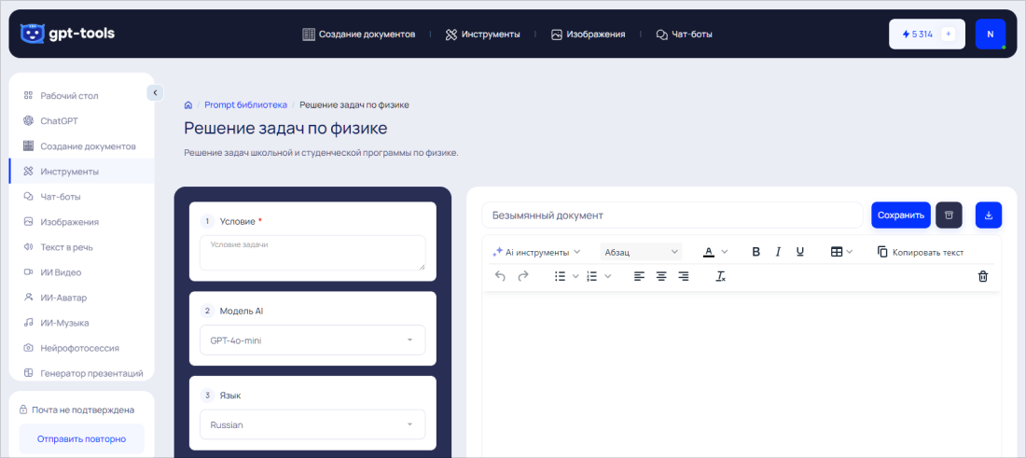The height and width of the screenshot is (458, 1026).
Task: Center-align text in the editor
Action: 661,276
